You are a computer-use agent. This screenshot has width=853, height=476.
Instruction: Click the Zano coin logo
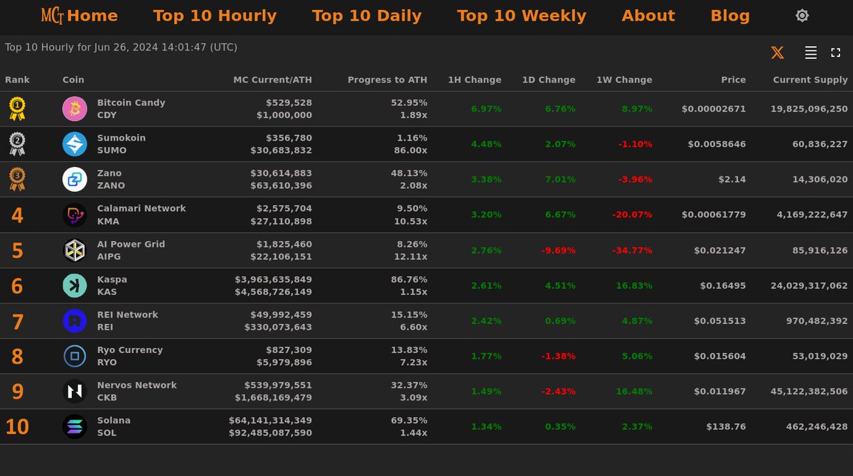coord(75,179)
